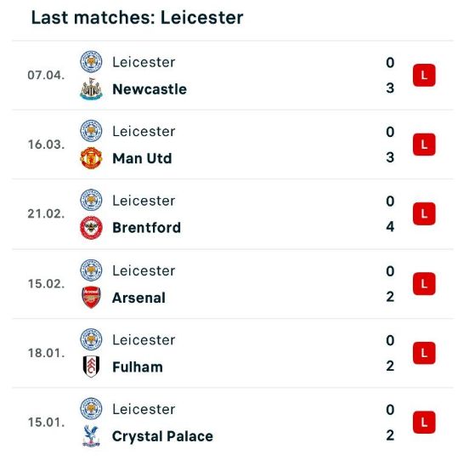Click the red L badge for Fulham match

(424, 353)
